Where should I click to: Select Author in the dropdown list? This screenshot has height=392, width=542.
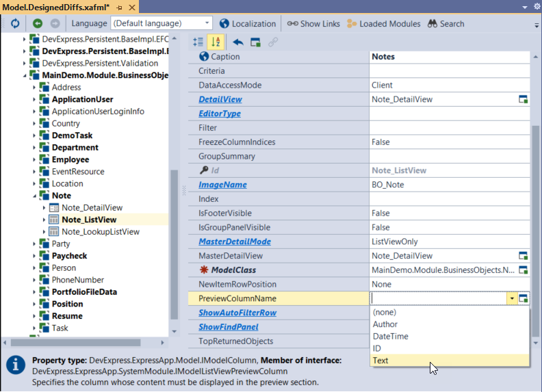pos(450,324)
